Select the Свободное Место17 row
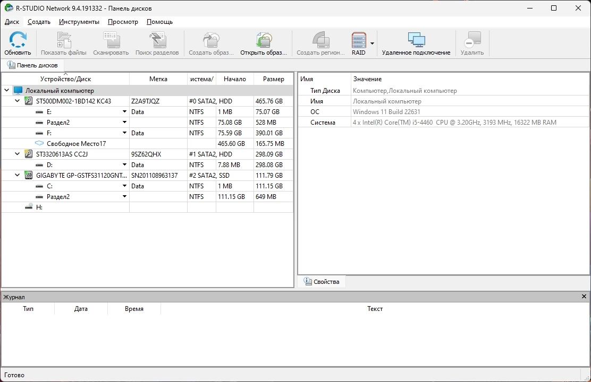 coord(147,143)
